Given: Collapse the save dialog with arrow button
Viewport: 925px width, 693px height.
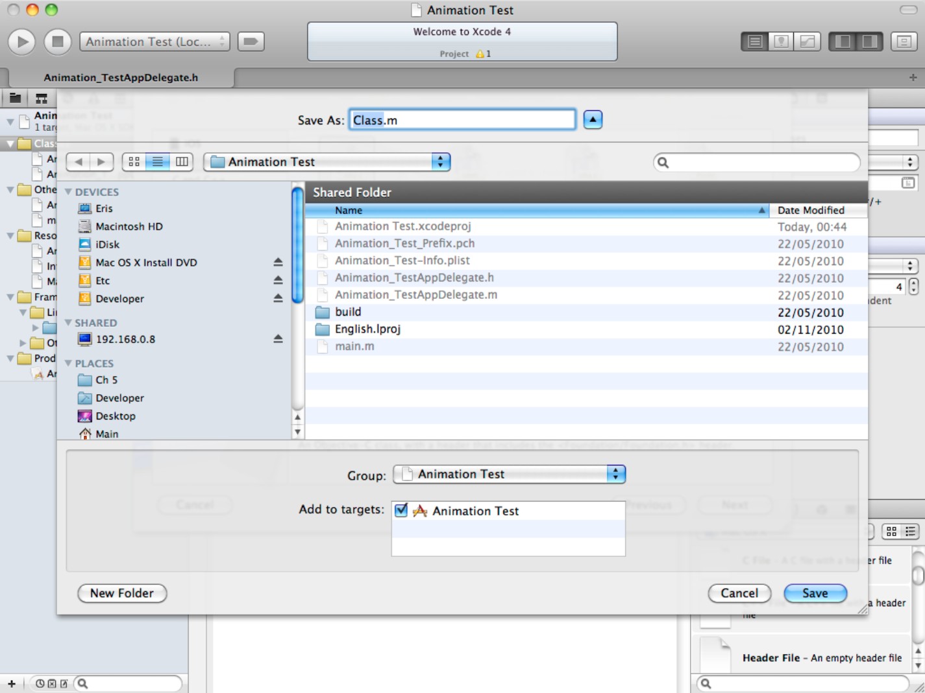Looking at the screenshot, I should pos(593,119).
